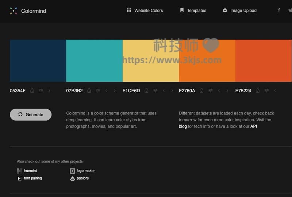Viewport: 292px width, 197px height.
Task: Select the orange F2760A swatch
Action: pos(207,61)
